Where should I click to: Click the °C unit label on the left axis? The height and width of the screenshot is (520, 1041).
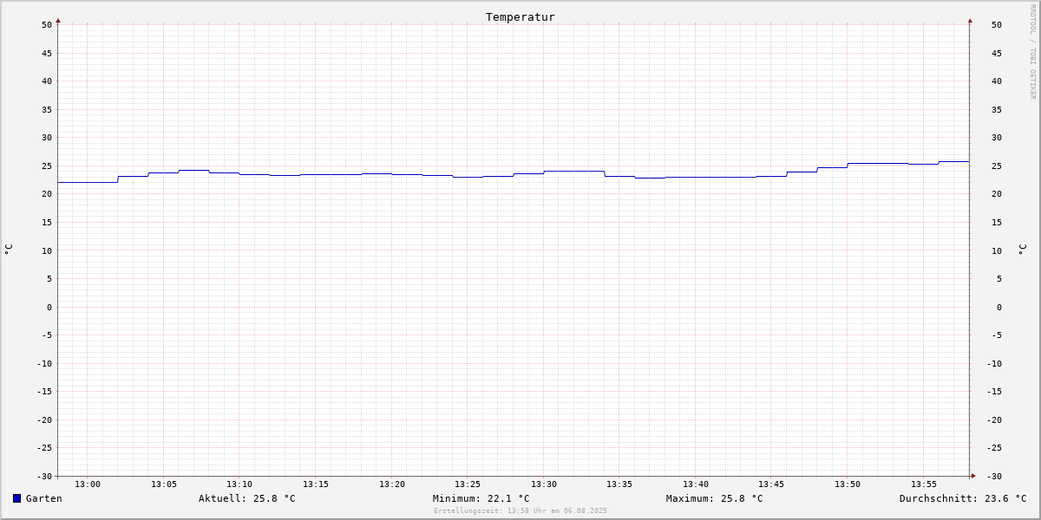tap(9, 250)
